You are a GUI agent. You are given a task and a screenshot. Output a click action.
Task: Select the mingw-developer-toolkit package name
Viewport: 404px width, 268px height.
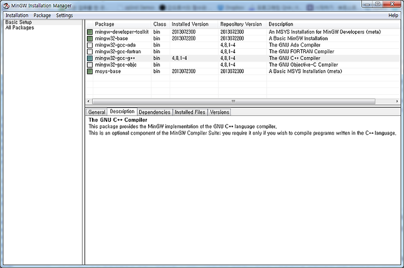[x=122, y=32]
